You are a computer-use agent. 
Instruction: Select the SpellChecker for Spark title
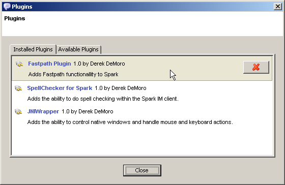60,88
